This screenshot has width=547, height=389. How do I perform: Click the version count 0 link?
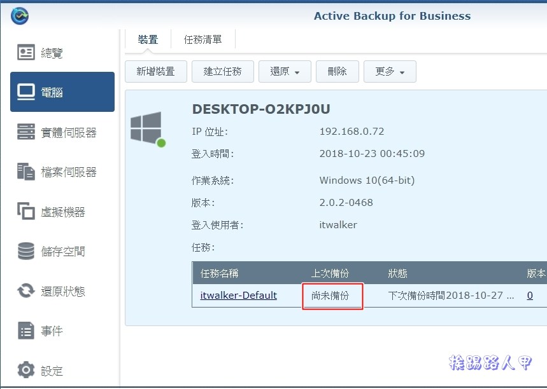[530, 296]
